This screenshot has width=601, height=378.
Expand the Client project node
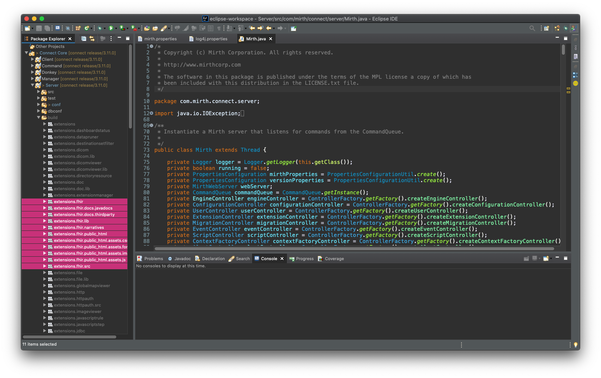click(x=32, y=59)
